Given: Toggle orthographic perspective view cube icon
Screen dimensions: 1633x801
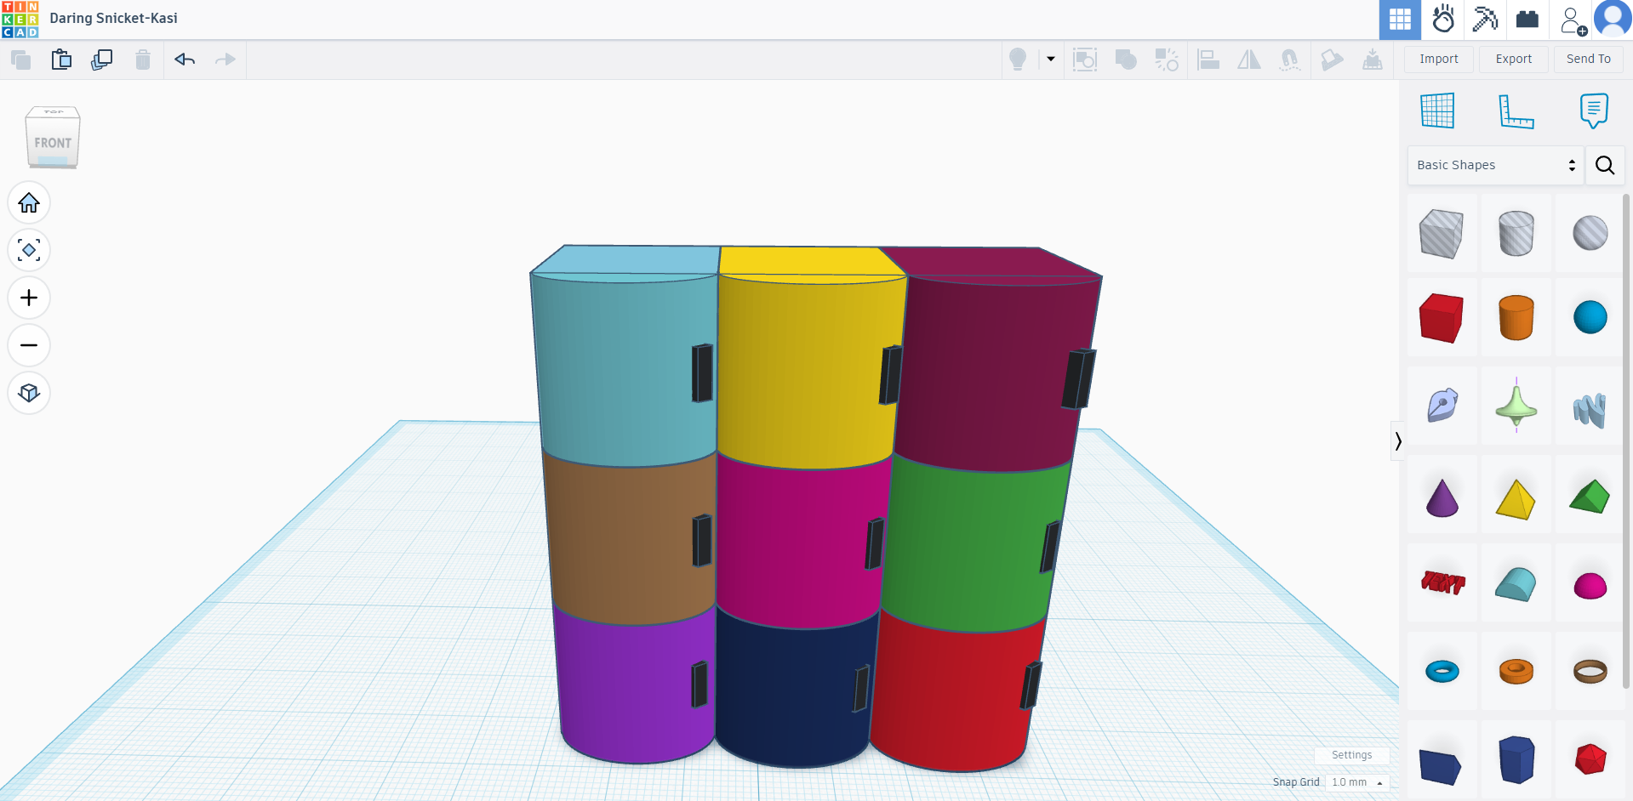Looking at the screenshot, I should [29, 393].
